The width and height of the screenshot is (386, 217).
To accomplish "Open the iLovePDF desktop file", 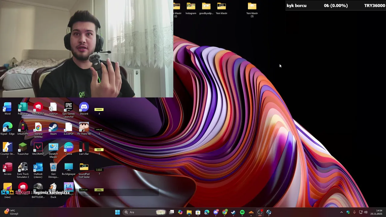I will coord(69,129).
